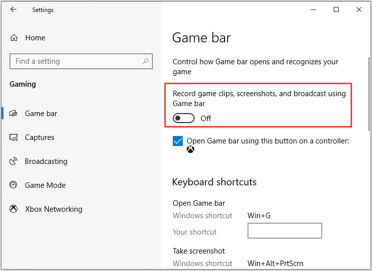Minimize the Settings window

click(x=313, y=10)
